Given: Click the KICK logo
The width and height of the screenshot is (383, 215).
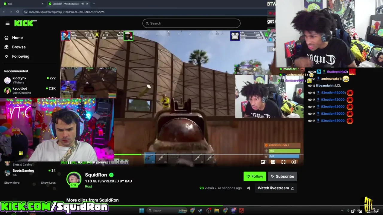Looking at the screenshot, I should (25, 23).
